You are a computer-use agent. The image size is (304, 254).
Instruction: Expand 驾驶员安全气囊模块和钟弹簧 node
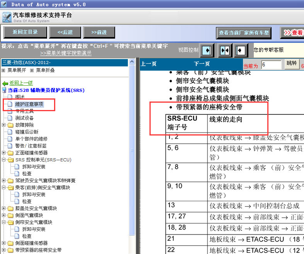[x=3, y=181]
